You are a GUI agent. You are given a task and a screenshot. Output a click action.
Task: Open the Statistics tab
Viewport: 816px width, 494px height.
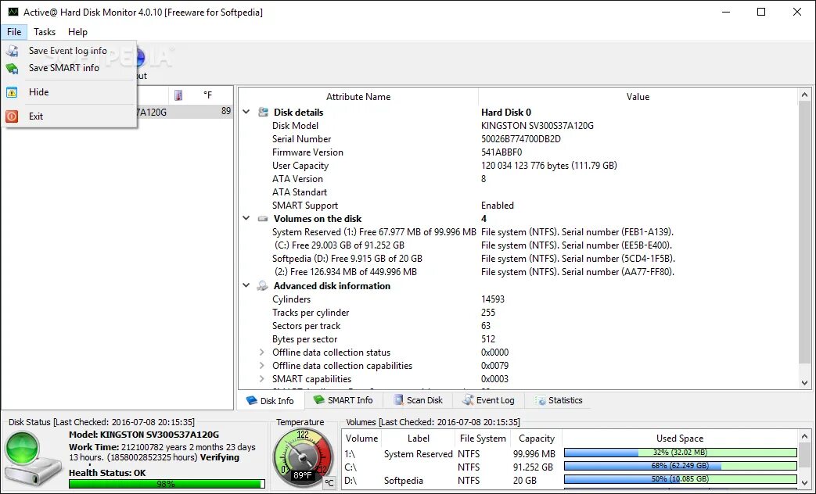(559, 400)
